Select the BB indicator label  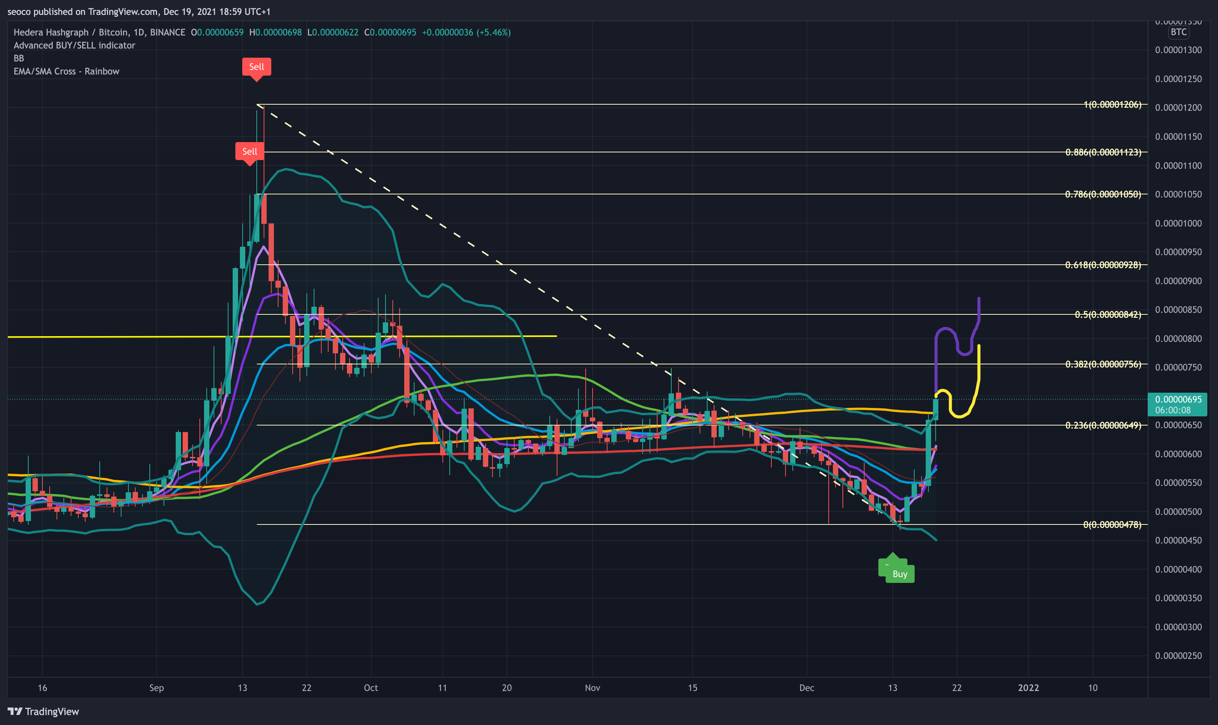19,58
